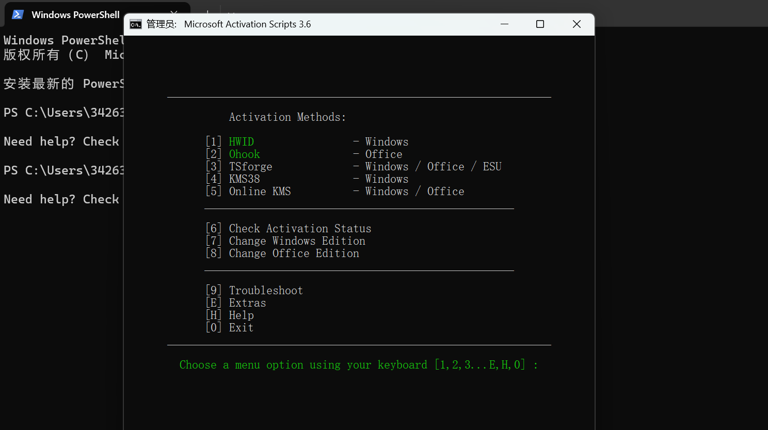768x430 pixels.
Task: Click the 'Windows' text in the KMS38 row
Action: point(387,179)
